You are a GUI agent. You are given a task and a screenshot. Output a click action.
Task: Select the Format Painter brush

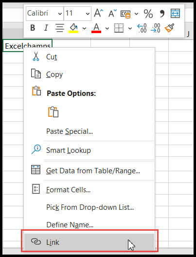pos(169,28)
